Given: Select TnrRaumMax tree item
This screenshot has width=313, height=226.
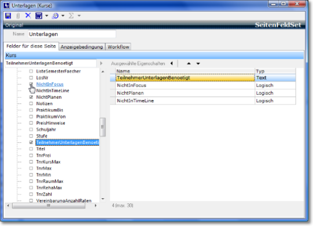Looking at the screenshot, I should [50, 181].
